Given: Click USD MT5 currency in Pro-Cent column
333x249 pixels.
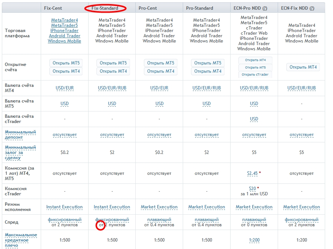Looking at the screenshot, I should click(159, 104).
